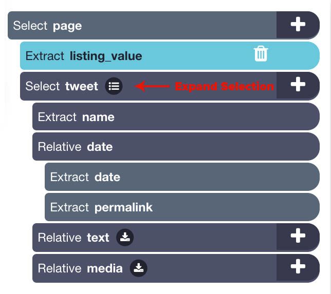Click the Select tweet command label
This screenshot has width=331, height=294.
pos(62,86)
